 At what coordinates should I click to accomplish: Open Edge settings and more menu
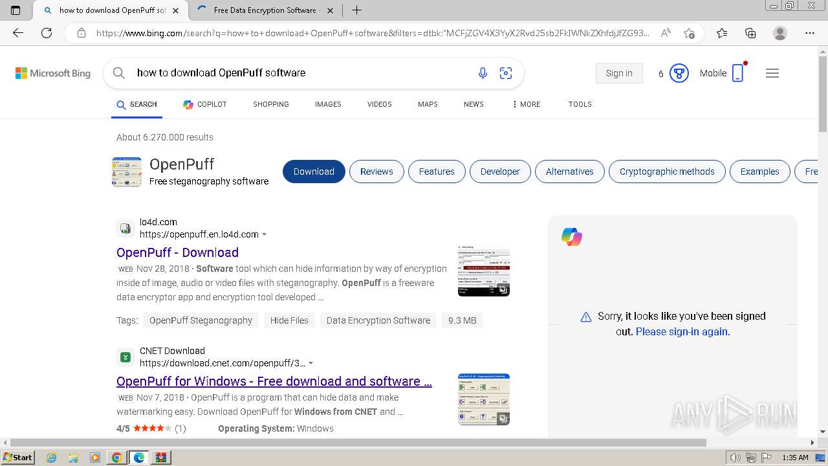point(809,33)
